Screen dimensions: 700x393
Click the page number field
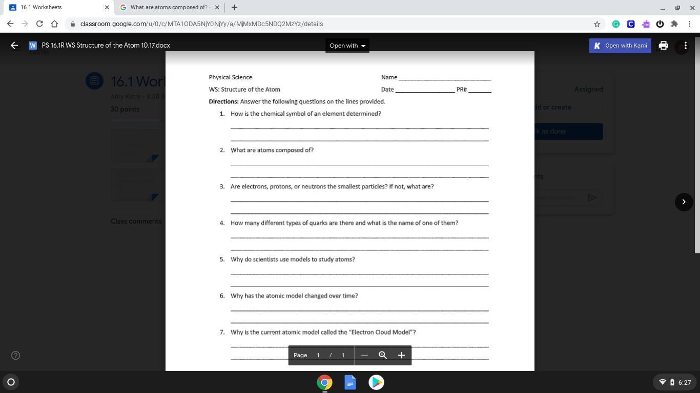318,355
